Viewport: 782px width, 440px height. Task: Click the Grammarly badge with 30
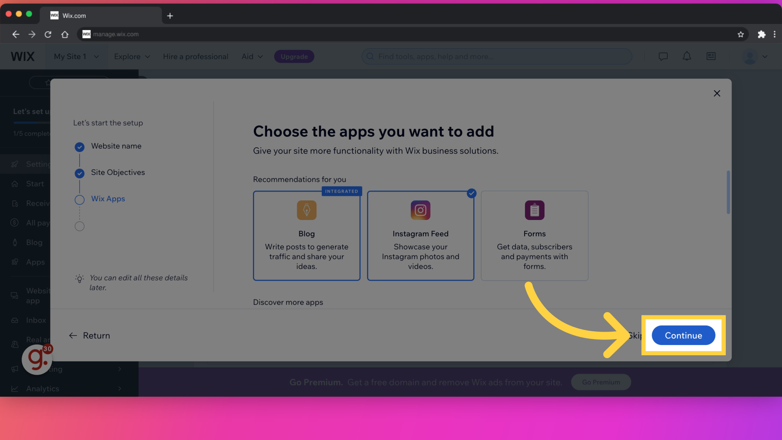[x=37, y=359]
